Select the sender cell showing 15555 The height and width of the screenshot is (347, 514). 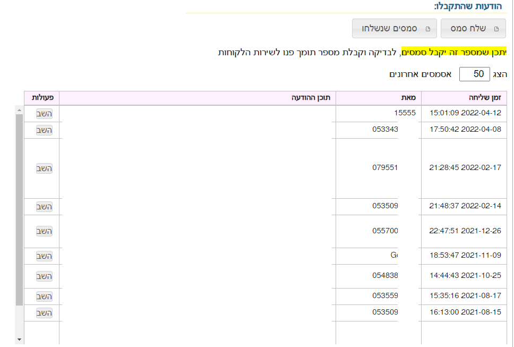tap(405, 113)
